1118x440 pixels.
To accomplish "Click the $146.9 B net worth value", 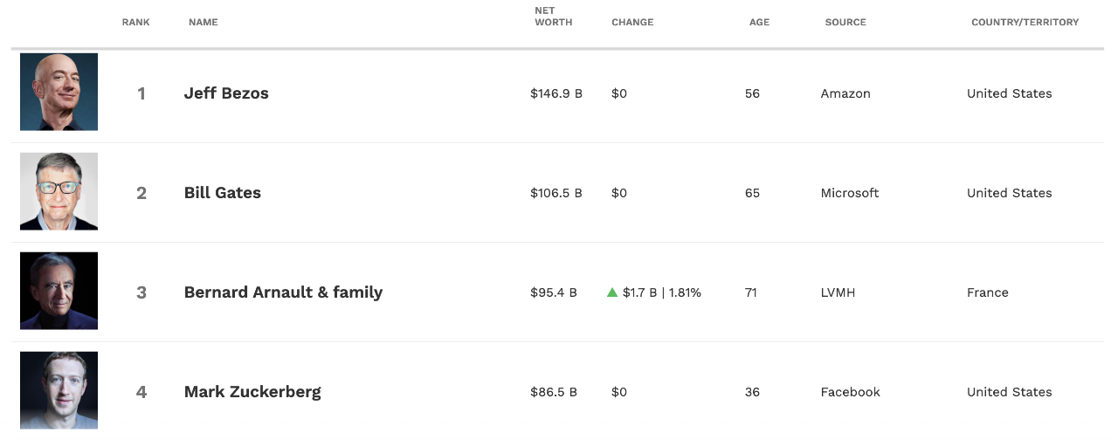I will point(556,93).
